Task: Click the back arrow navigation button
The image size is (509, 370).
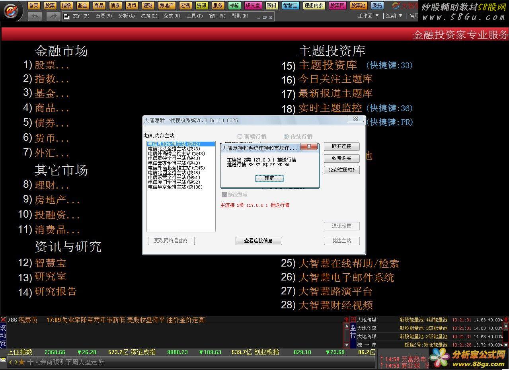Action: (35, 16)
